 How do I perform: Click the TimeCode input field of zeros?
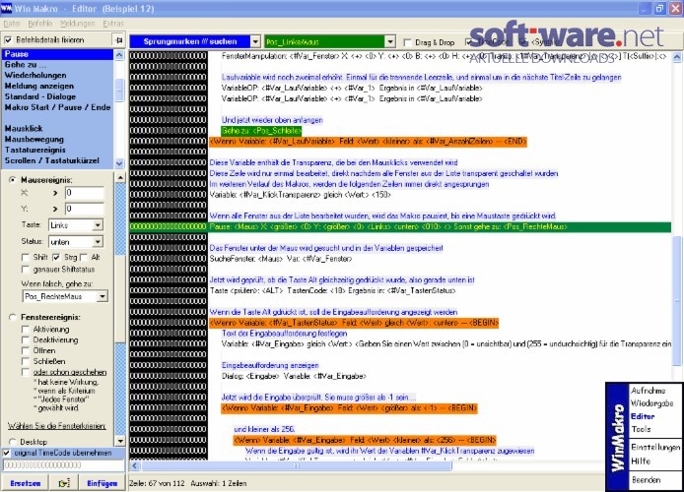(64, 465)
